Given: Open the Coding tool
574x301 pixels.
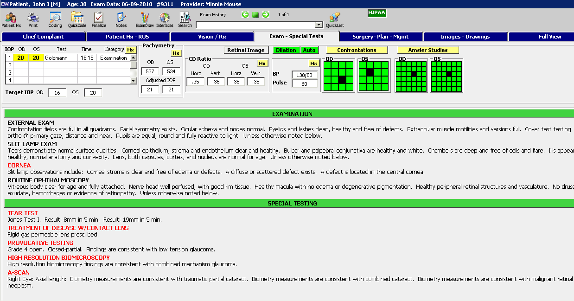Looking at the screenshot, I should pyautogui.click(x=55, y=18).
